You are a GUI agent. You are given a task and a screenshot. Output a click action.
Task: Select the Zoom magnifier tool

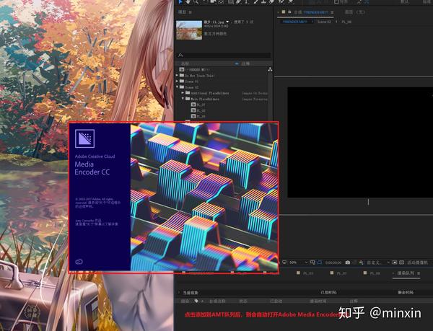click(x=196, y=1)
